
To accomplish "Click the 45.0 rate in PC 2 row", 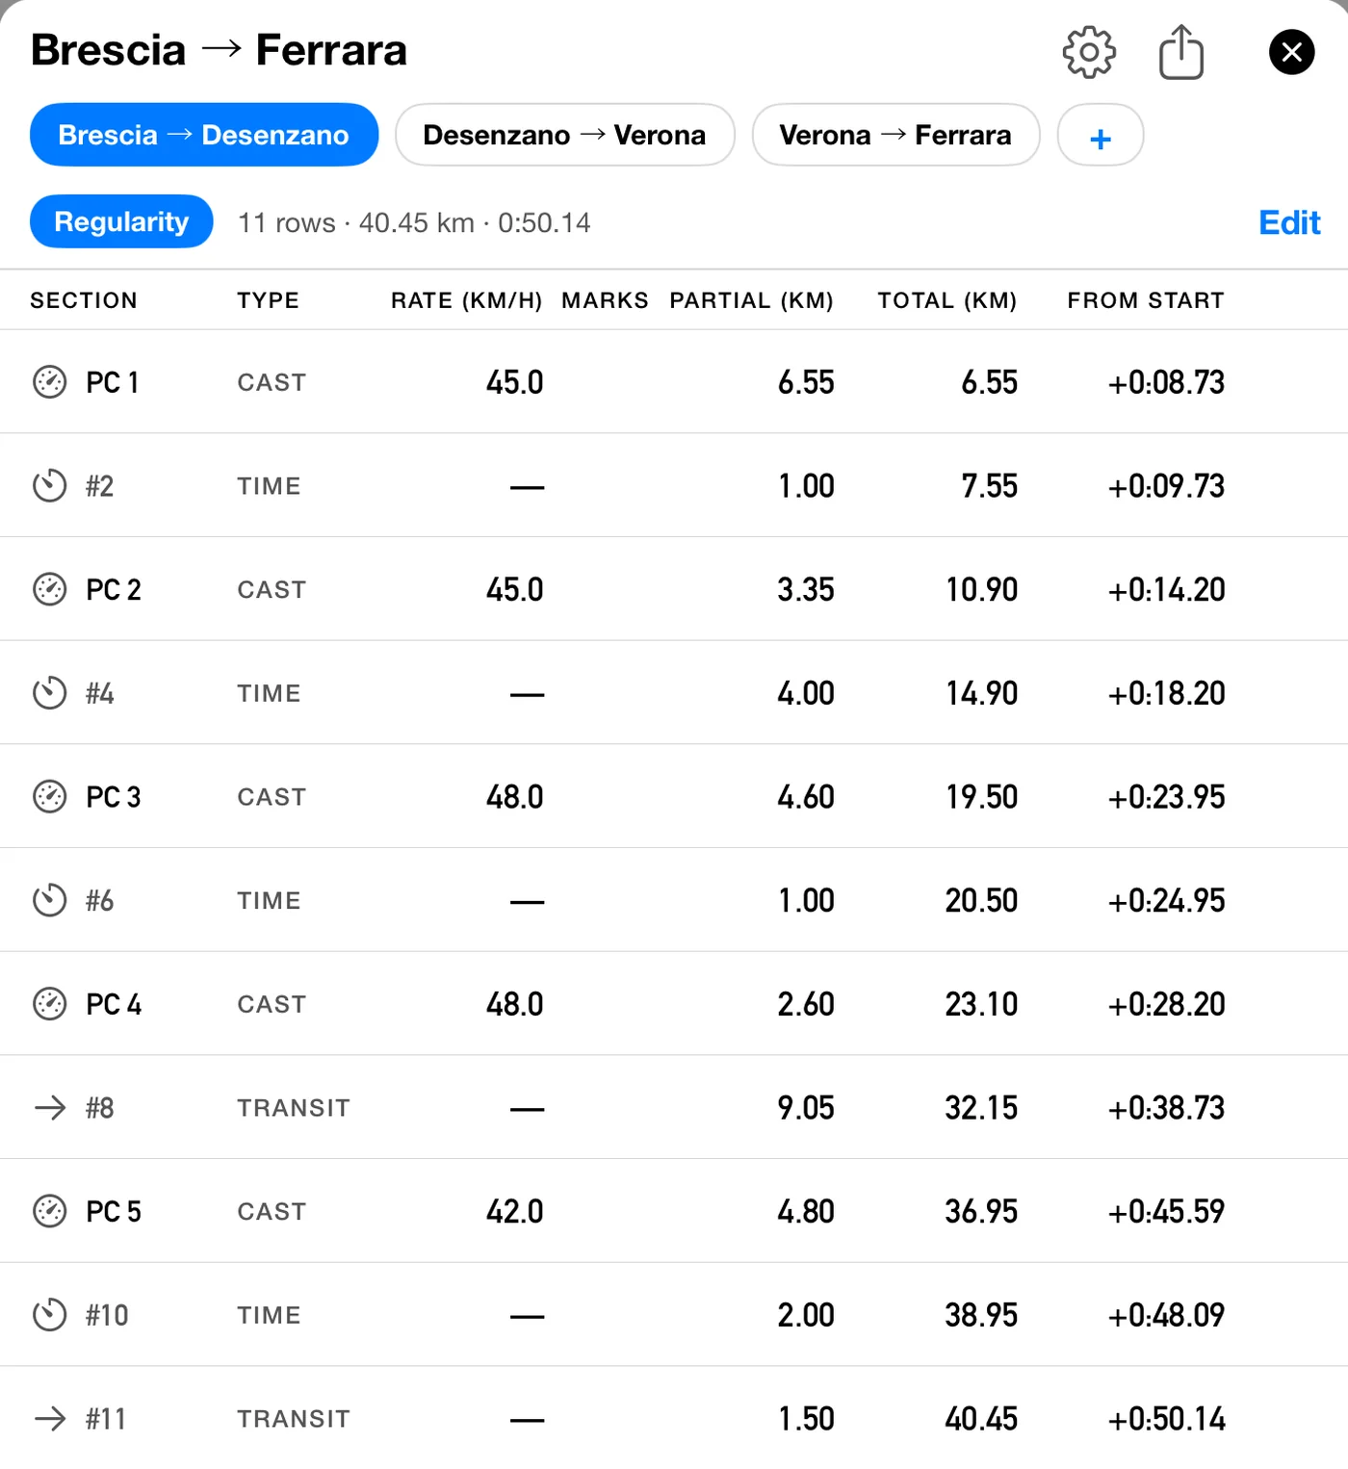I will coord(515,589).
